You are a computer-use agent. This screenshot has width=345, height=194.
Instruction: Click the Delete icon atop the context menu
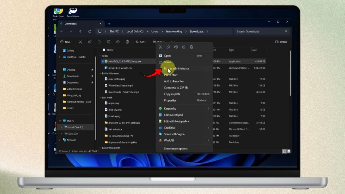(x=191, y=47)
